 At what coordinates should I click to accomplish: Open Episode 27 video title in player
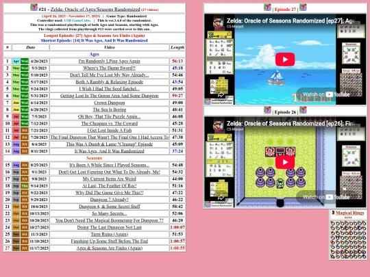pyautogui.click(x=291, y=21)
